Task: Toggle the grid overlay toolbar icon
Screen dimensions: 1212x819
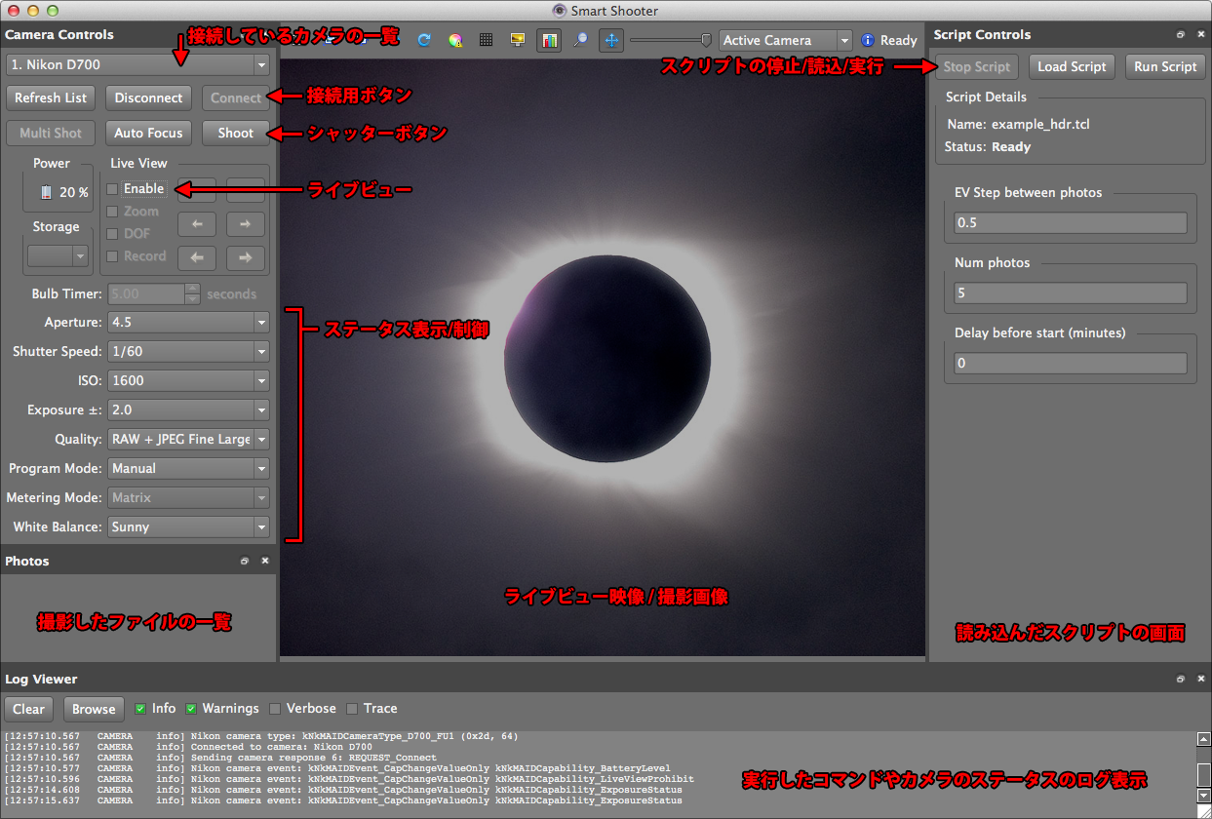Action: point(486,40)
